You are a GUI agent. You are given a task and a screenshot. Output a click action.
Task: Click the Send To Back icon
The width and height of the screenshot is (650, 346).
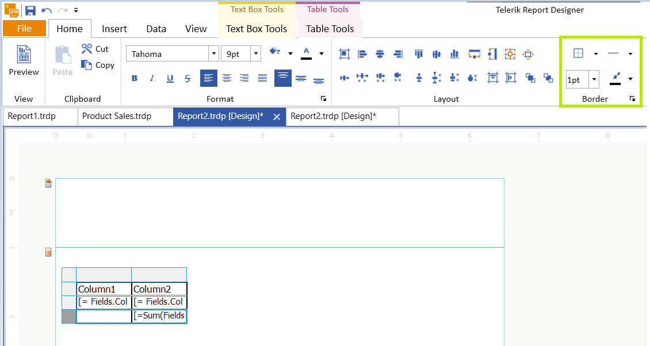tap(548, 78)
